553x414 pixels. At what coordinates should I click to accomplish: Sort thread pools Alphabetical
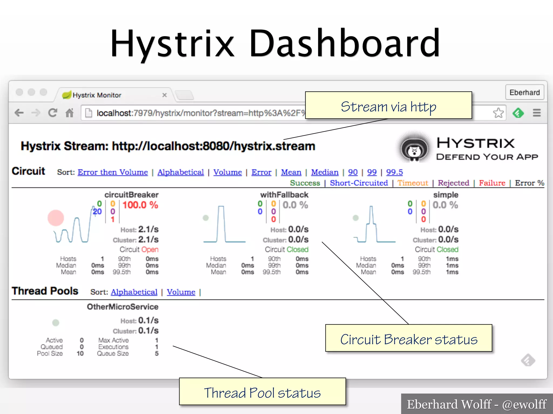click(134, 292)
